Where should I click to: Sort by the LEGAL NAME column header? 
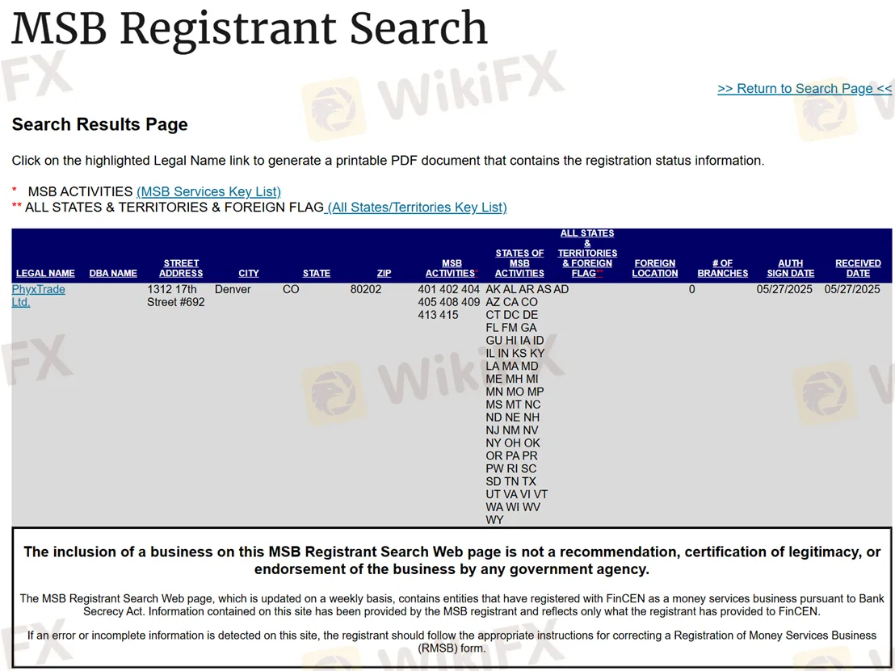point(46,273)
